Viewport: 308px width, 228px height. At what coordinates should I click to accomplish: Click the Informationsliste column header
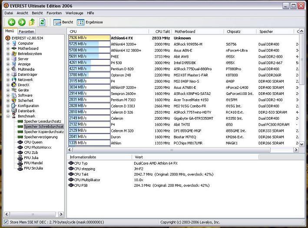click(x=99, y=157)
